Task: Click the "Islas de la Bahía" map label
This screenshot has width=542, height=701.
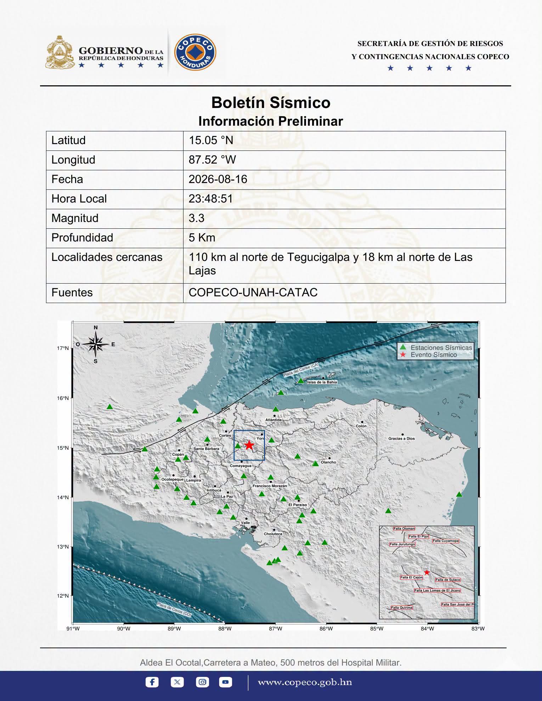Action: (x=322, y=382)
